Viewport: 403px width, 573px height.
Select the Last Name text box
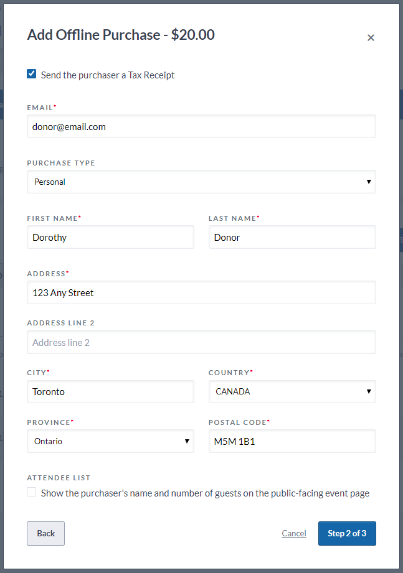point(292,237)
